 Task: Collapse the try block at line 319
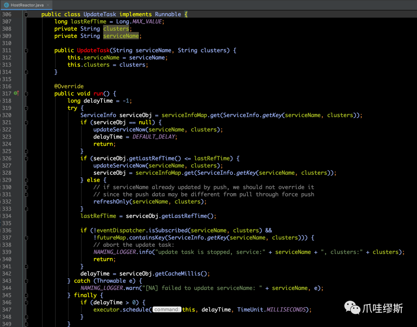coord(26,108)
